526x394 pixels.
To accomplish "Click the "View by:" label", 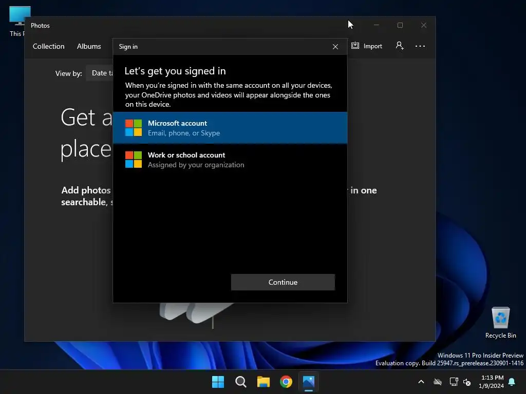I will (68, 73).
